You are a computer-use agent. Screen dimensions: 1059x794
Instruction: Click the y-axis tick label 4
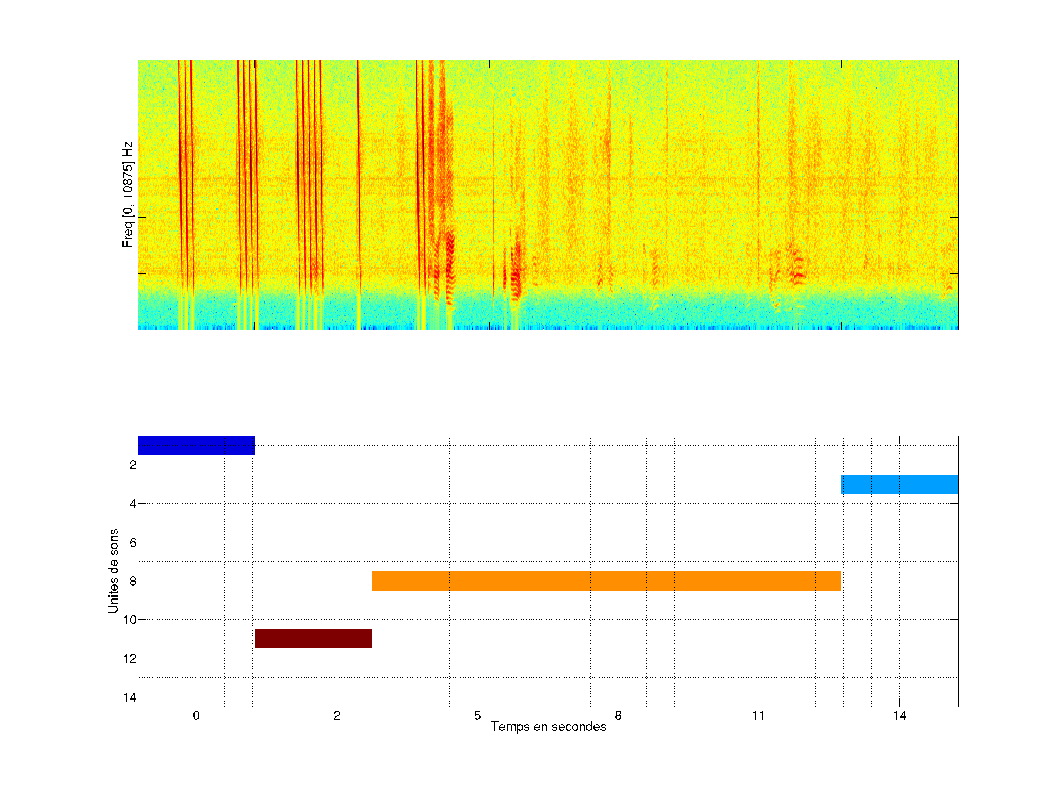coord(133,504)
